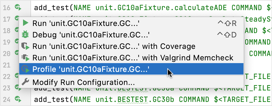Click line number 21 in the gutter
The height and width of the screenshot is (106, 272).
(7, 65)
